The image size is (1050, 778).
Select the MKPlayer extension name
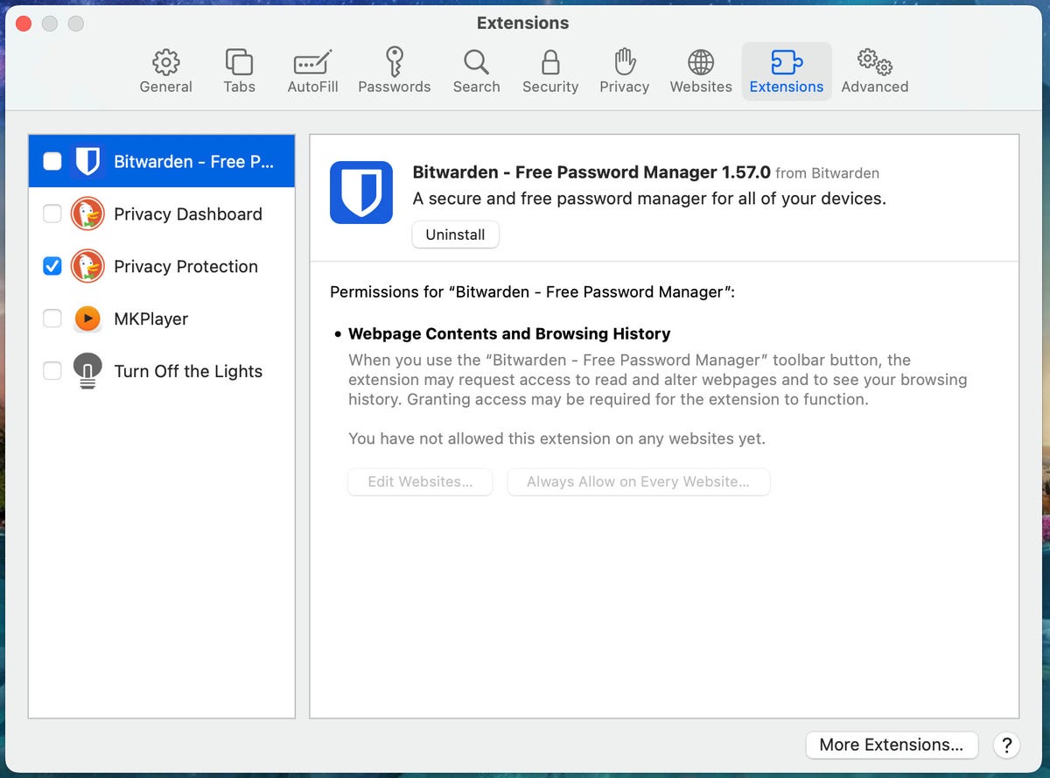pyautogui.click(x=150, y=319)
